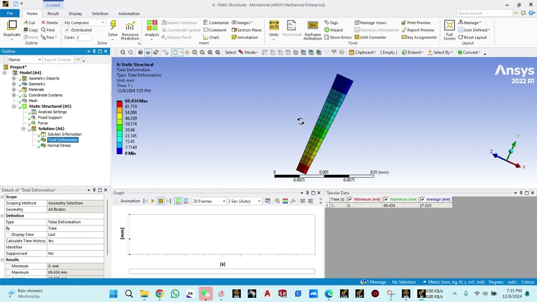Click the animation frame slider bar
This screenshot has height=302, width=537.
click(x=222, y=271)
